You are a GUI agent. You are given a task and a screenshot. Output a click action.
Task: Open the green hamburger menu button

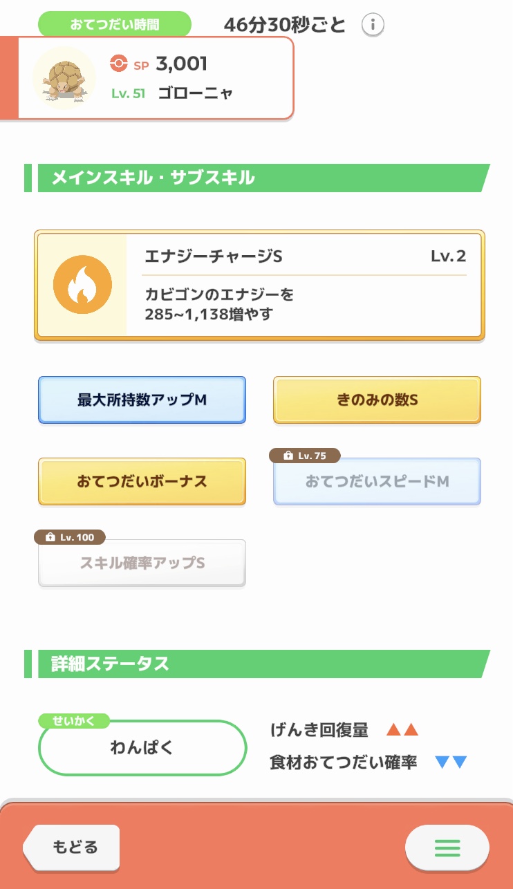pos(447,848)
